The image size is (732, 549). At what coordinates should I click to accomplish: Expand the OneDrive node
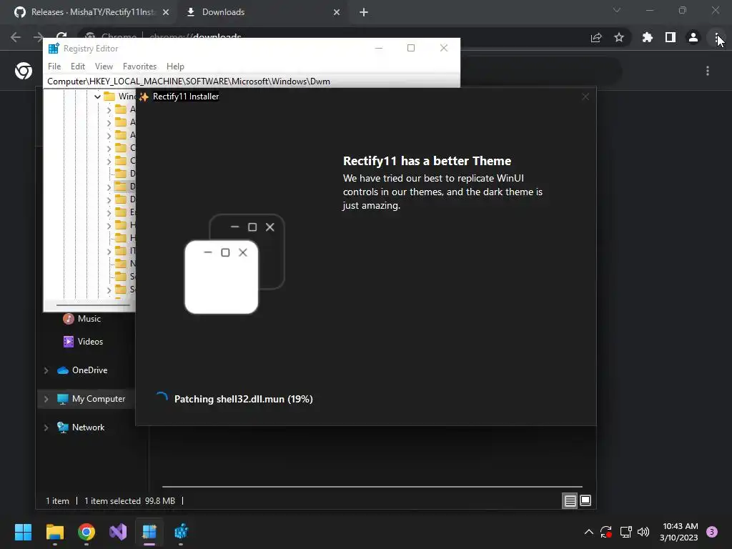46,371
